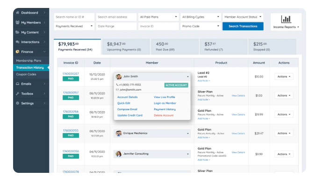Click the Active Account status badge

pyautogui.click(x=176, y=85)
